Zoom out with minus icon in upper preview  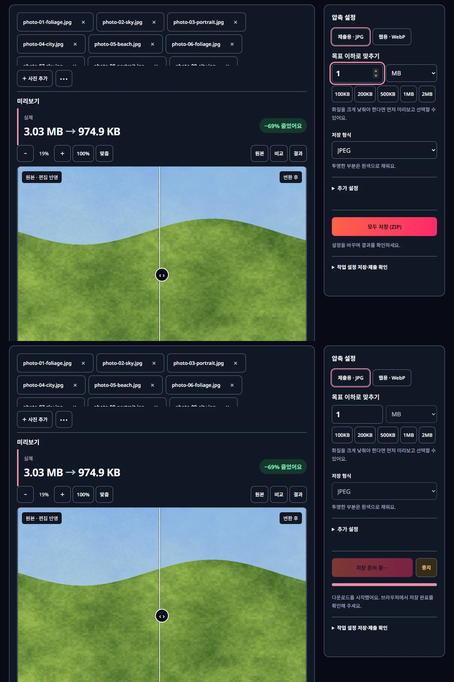(x=25, y=153)
